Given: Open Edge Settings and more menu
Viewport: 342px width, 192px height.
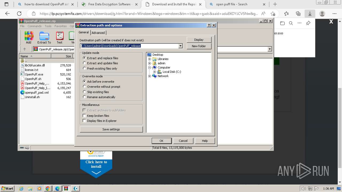Looking at the screenshot, I should 335,14.
